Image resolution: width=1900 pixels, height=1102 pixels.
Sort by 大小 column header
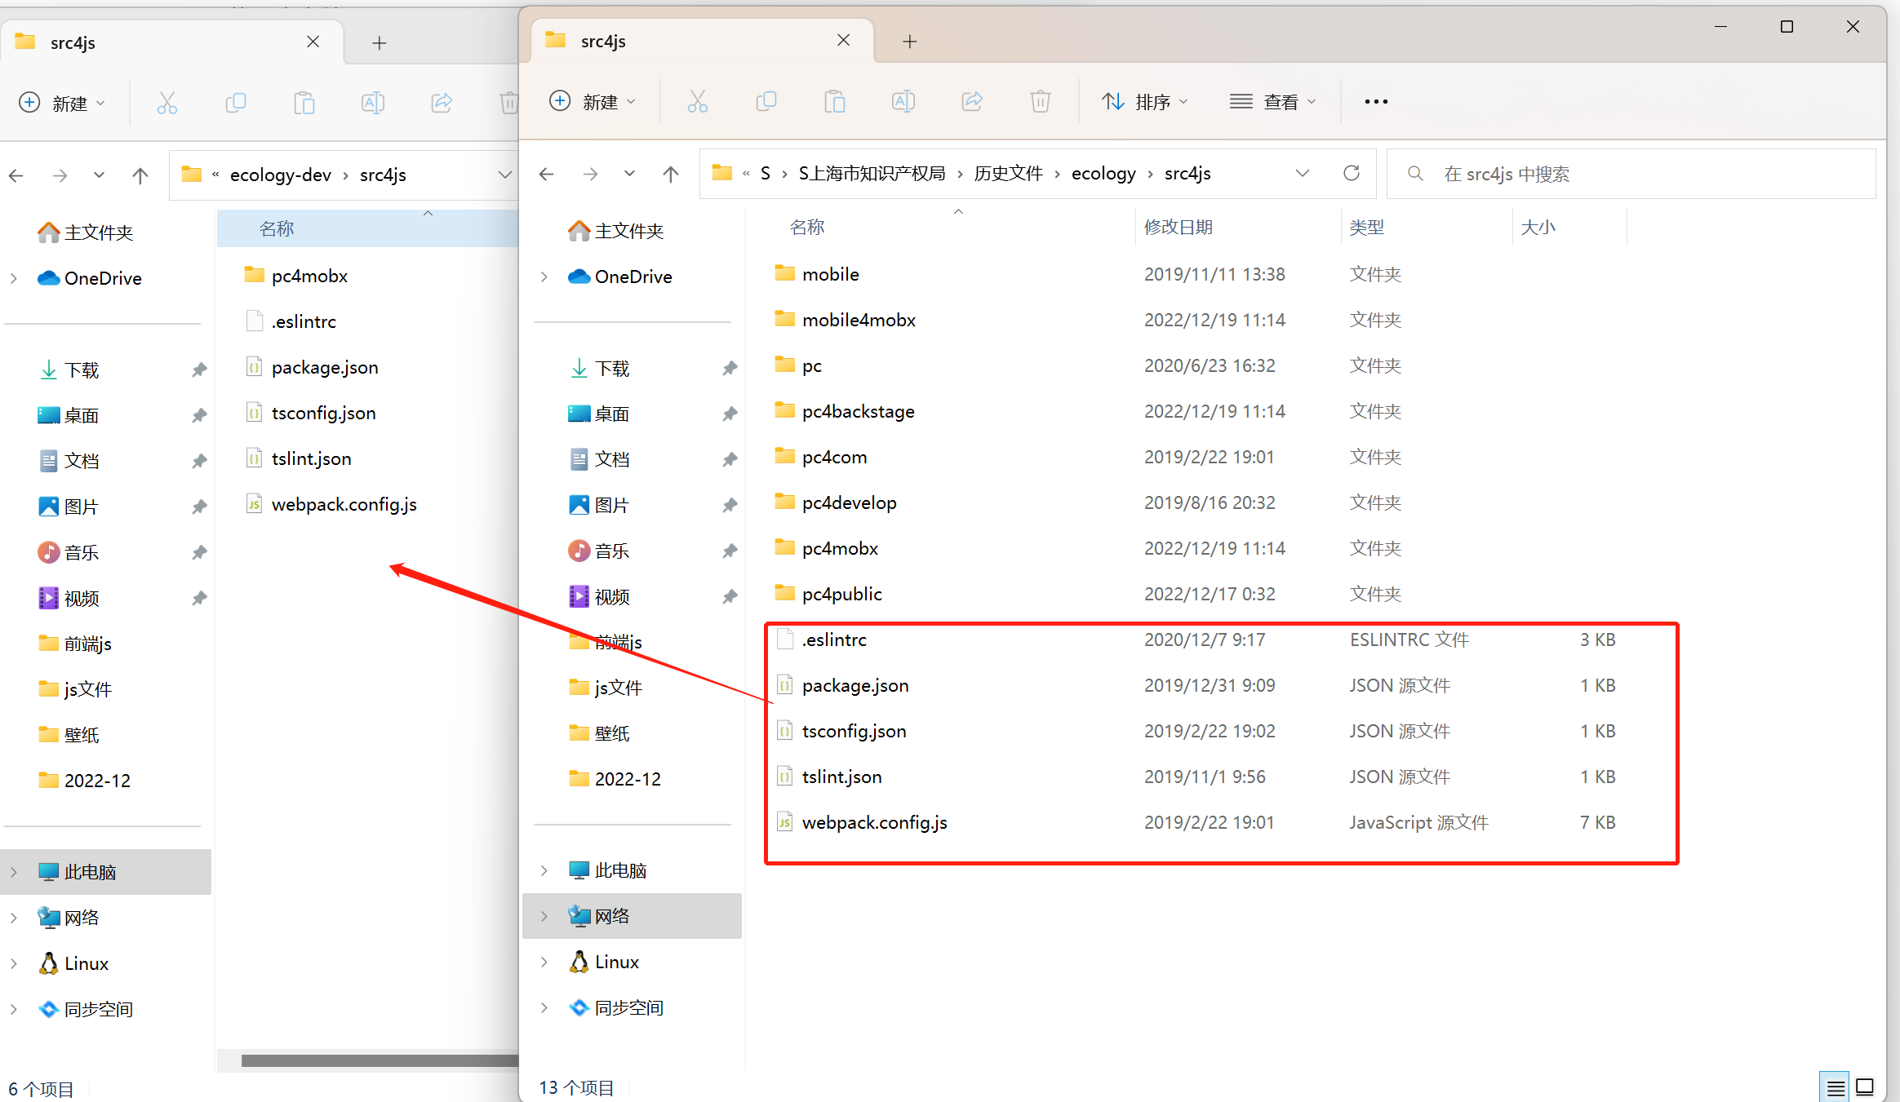[x=1570, y=227]
